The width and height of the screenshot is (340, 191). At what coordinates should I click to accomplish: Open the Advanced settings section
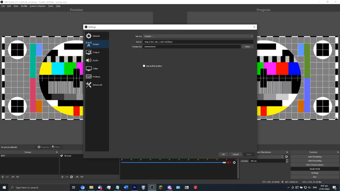97,85
